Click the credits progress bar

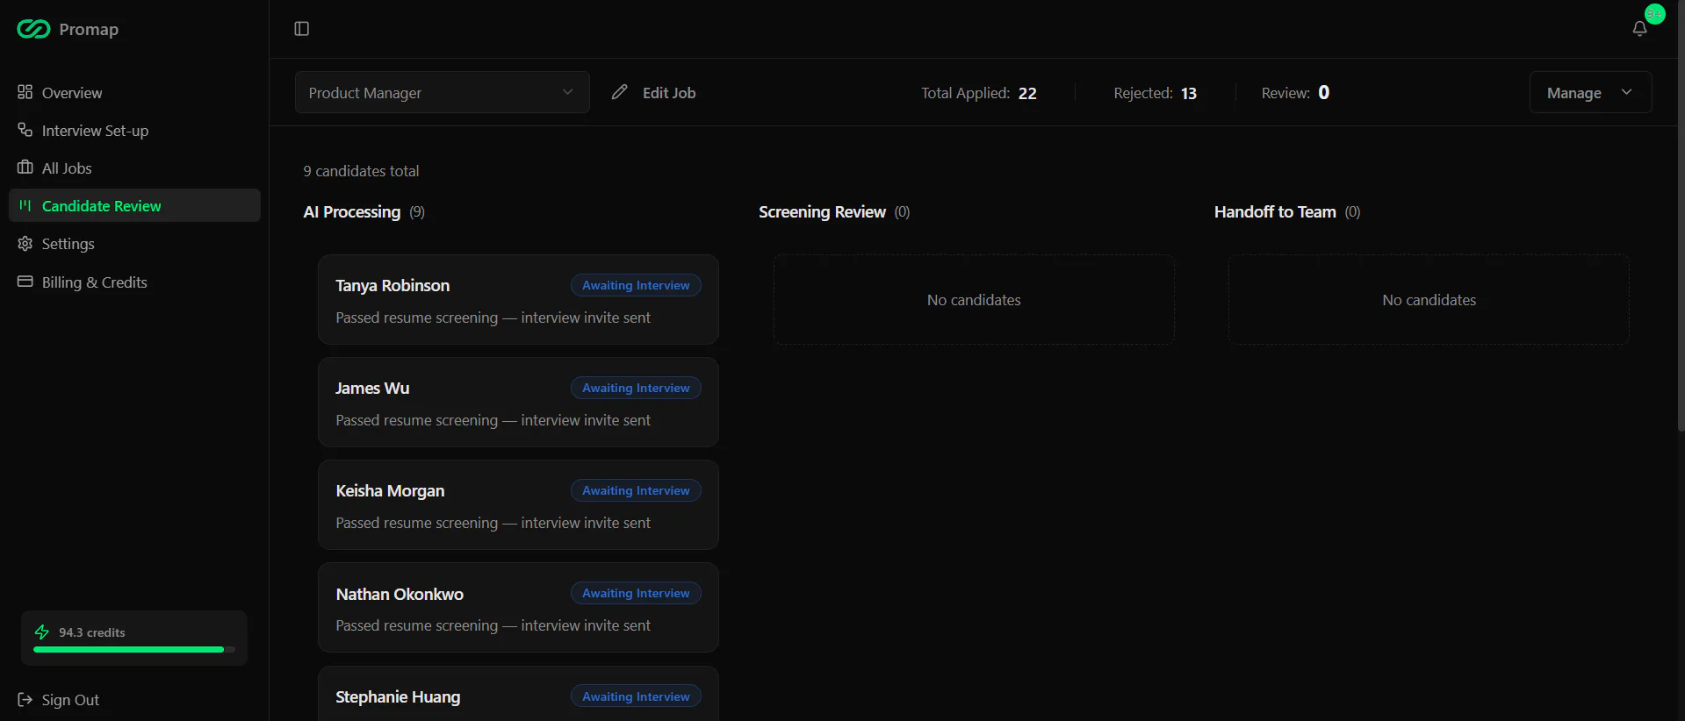(134, 650)
